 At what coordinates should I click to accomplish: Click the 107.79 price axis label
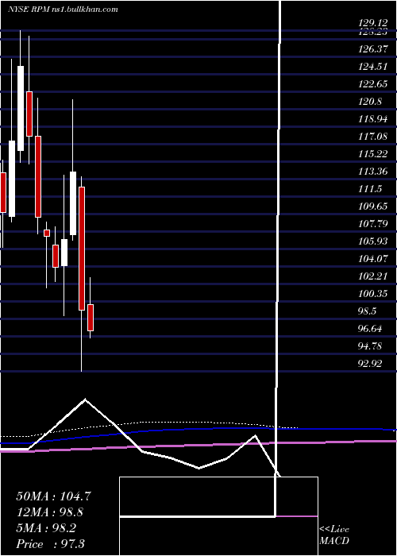(373, 224)
